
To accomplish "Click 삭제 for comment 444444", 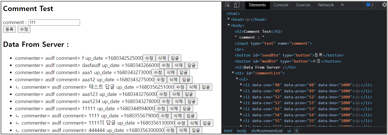I will click(x=183, y=130).
